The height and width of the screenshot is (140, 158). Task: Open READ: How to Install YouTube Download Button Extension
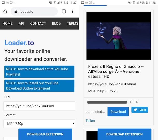[x=39, y=86]
